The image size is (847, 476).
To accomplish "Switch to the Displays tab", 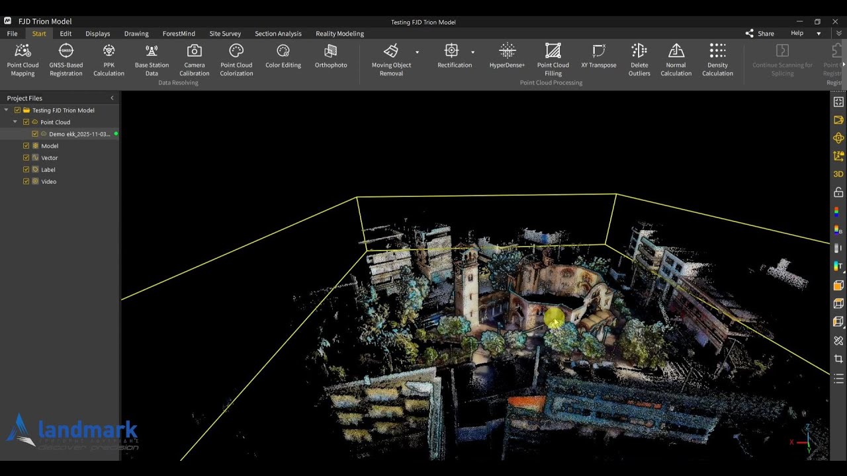I will point(98,34).
